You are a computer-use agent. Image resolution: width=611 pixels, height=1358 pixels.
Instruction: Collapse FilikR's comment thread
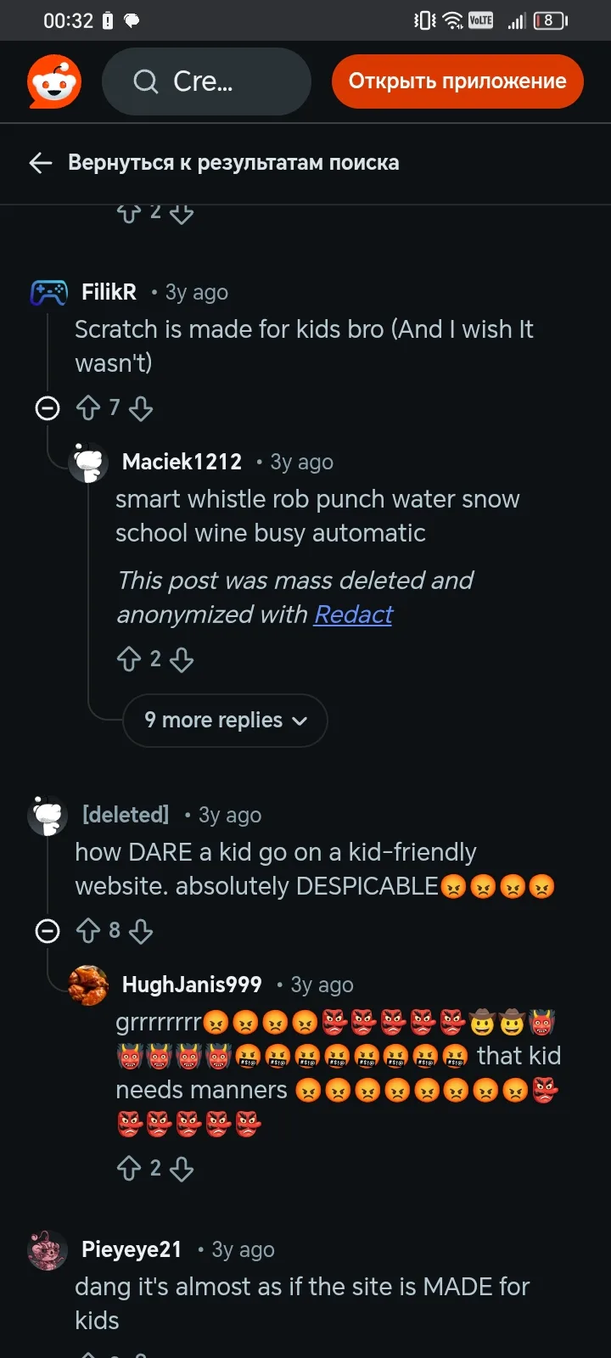pyautogui.click(x=48, y=409)
